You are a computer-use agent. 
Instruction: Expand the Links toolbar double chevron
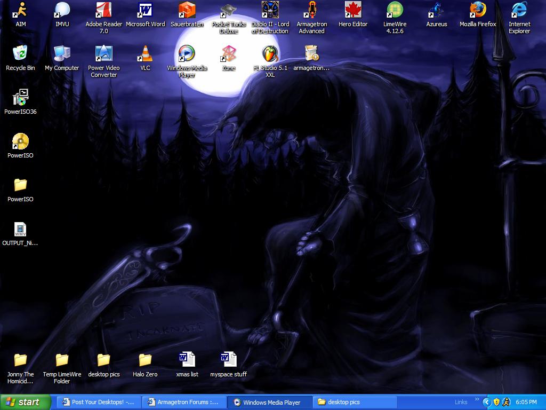click(476, 399)
